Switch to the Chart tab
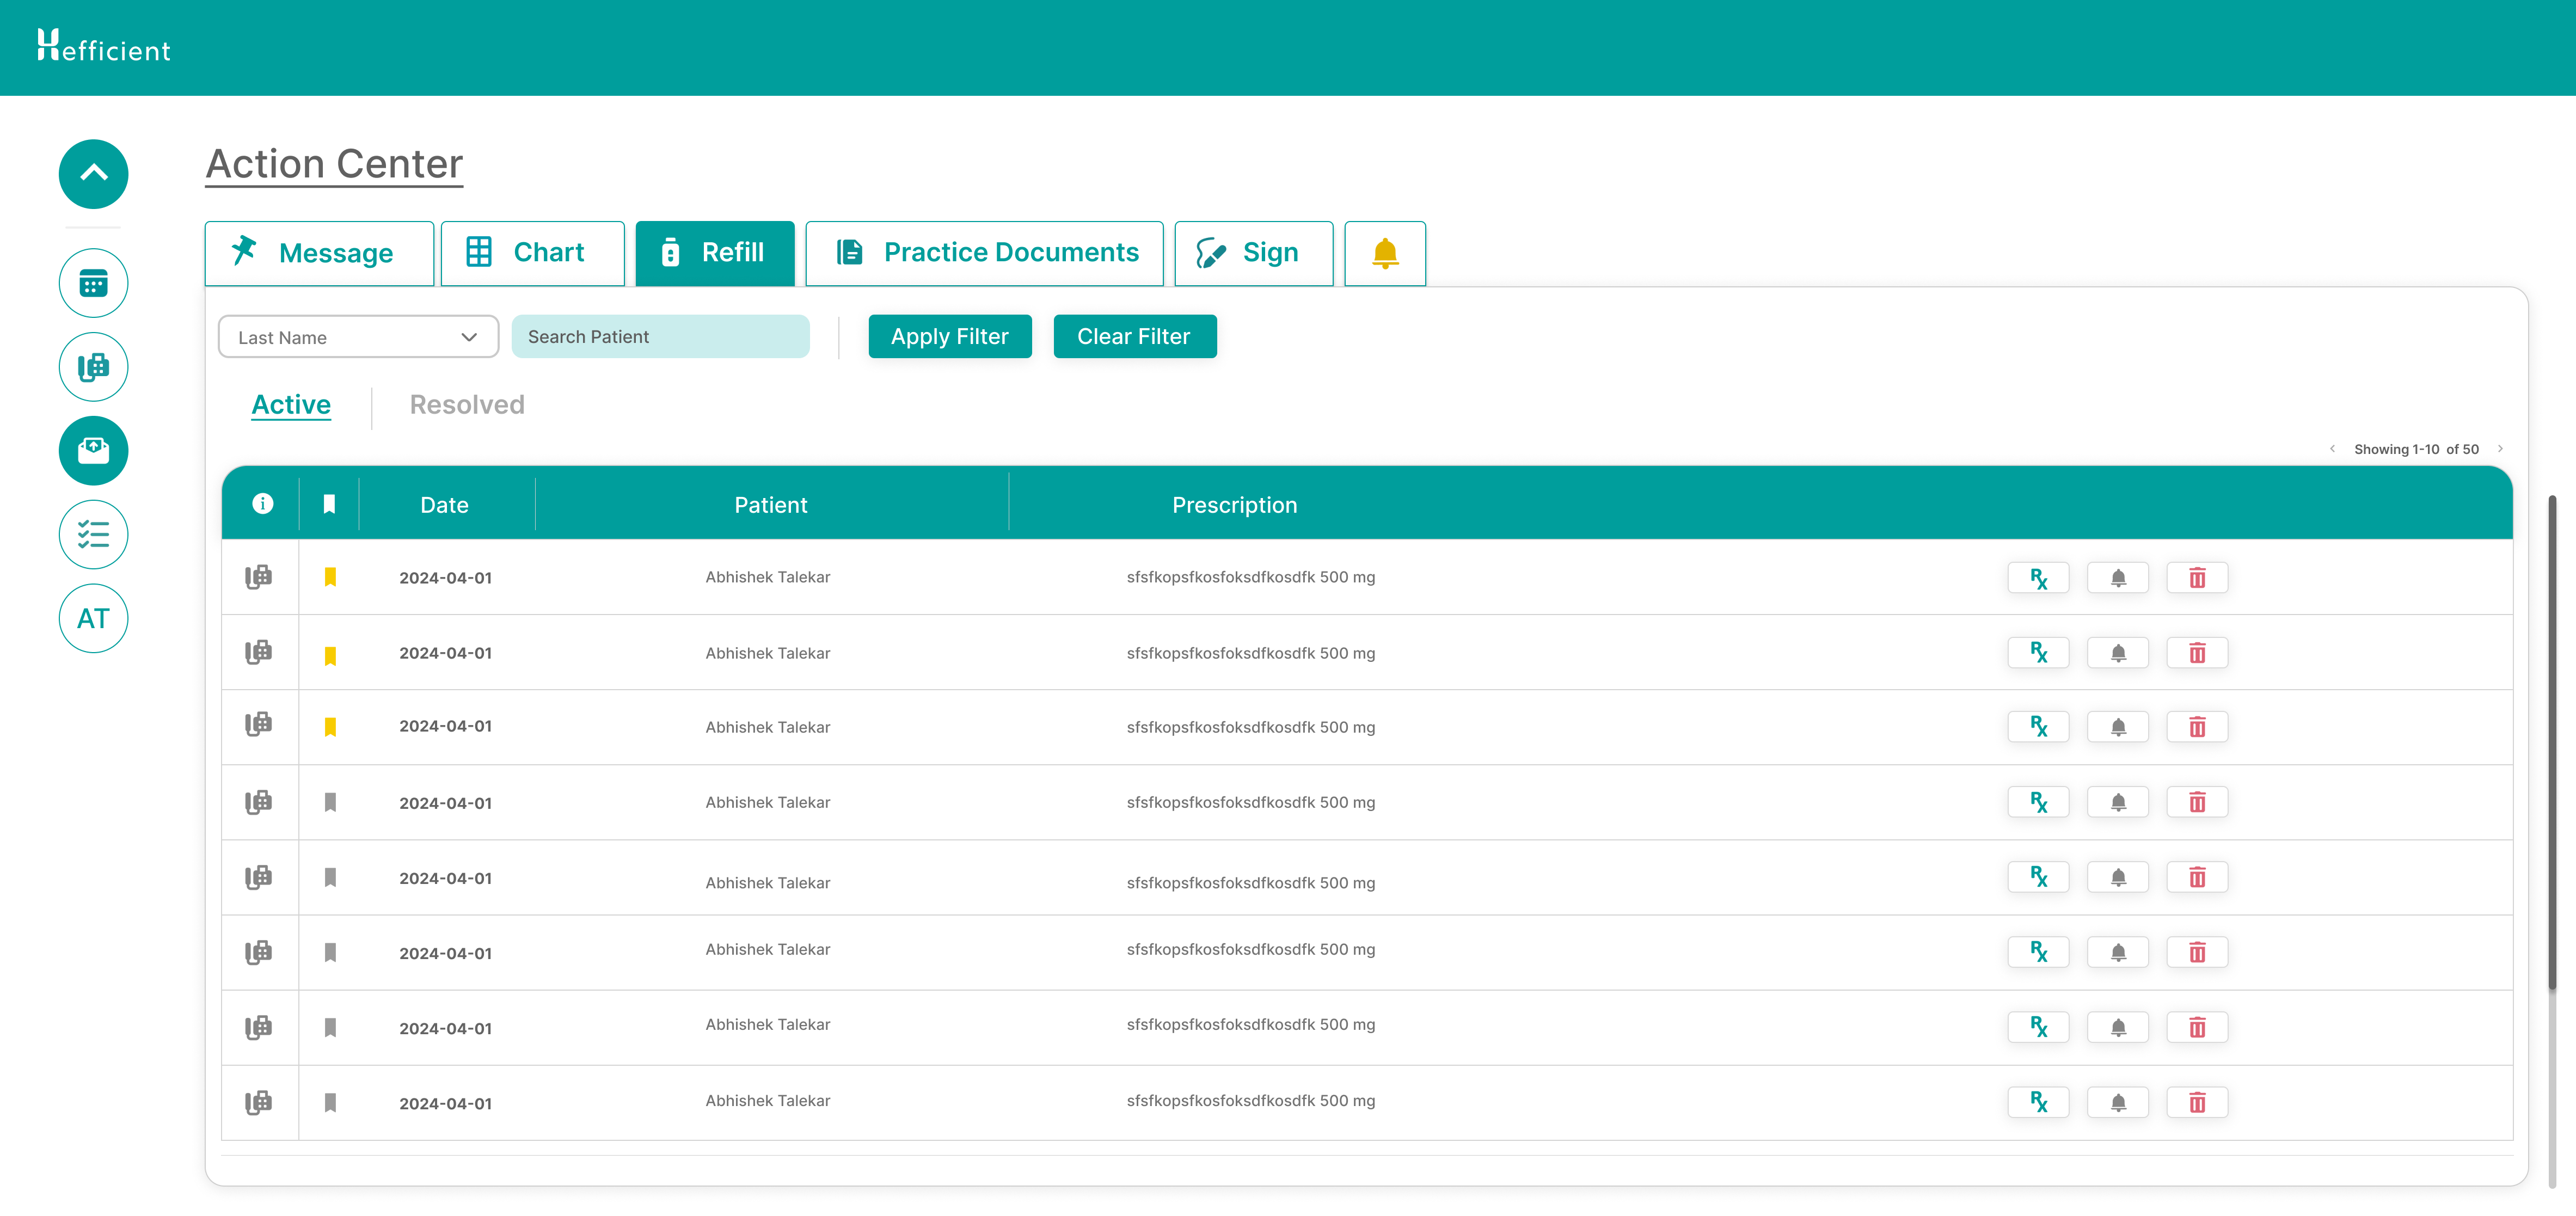 pos(532,253)
